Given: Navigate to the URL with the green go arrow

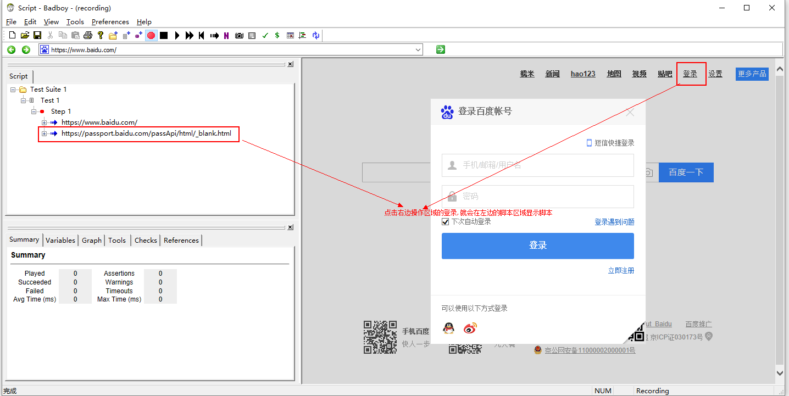Looking at the screenshot, I should (440, 49).
